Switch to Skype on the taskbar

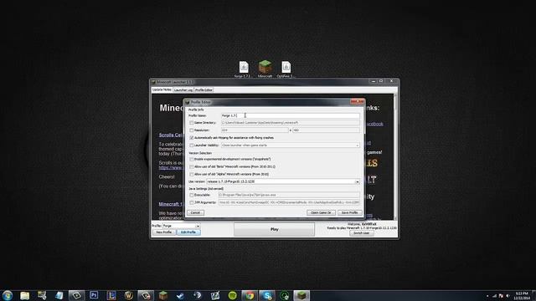pos(267,295)
